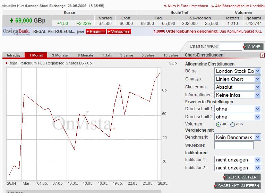Image resolution: width=265 pixels, height=193 pixels.
Task: Click the OnVista Bank logo
Action: click(x=16, y=32)
